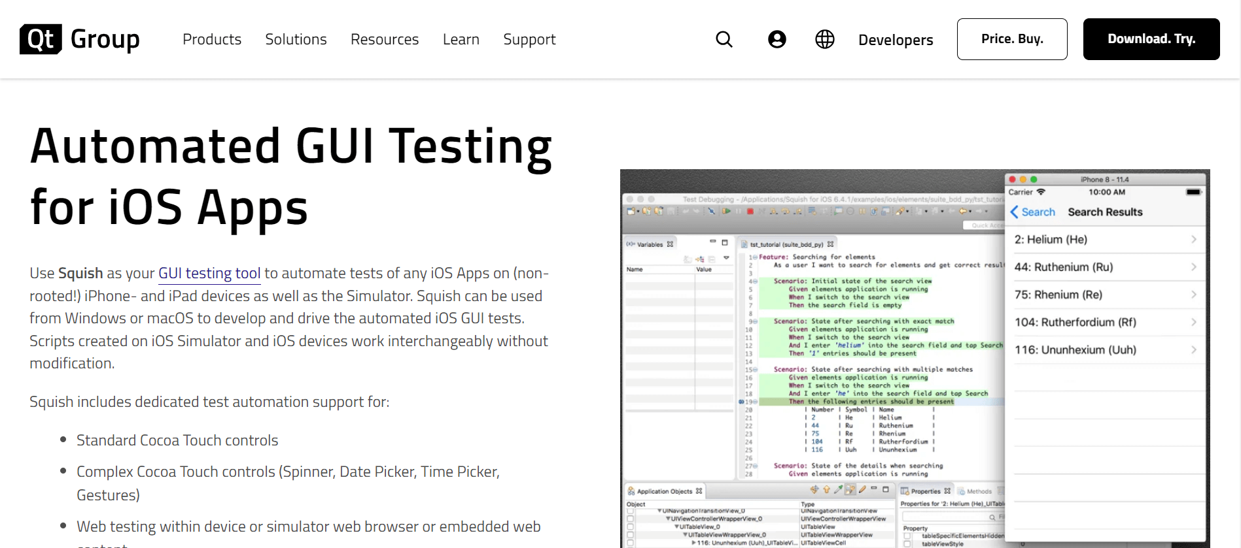The image size is (1241, 548).
Task: Click the Qt Group logo
Action: coord(80,39)
